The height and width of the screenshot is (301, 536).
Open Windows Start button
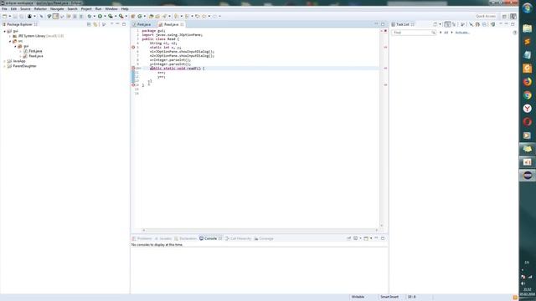527,8
